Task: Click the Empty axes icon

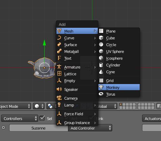Action: pos(59,80)
